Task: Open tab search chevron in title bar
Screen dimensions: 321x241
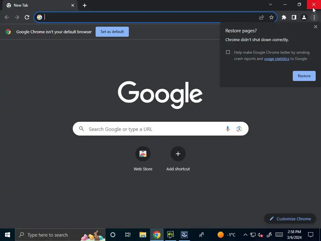Action: 271,4
